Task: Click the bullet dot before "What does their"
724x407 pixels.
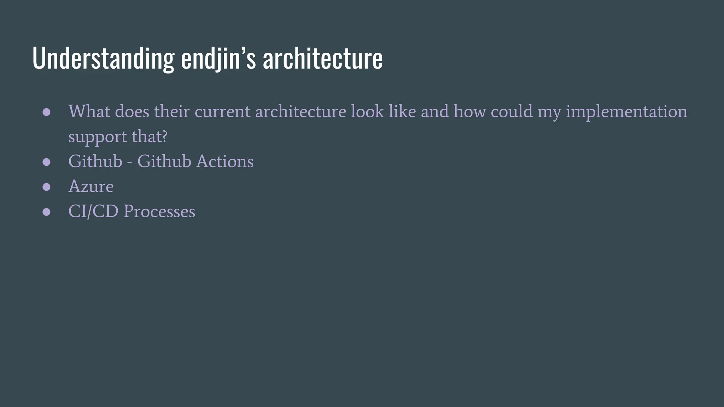Action: coord(46,112)
